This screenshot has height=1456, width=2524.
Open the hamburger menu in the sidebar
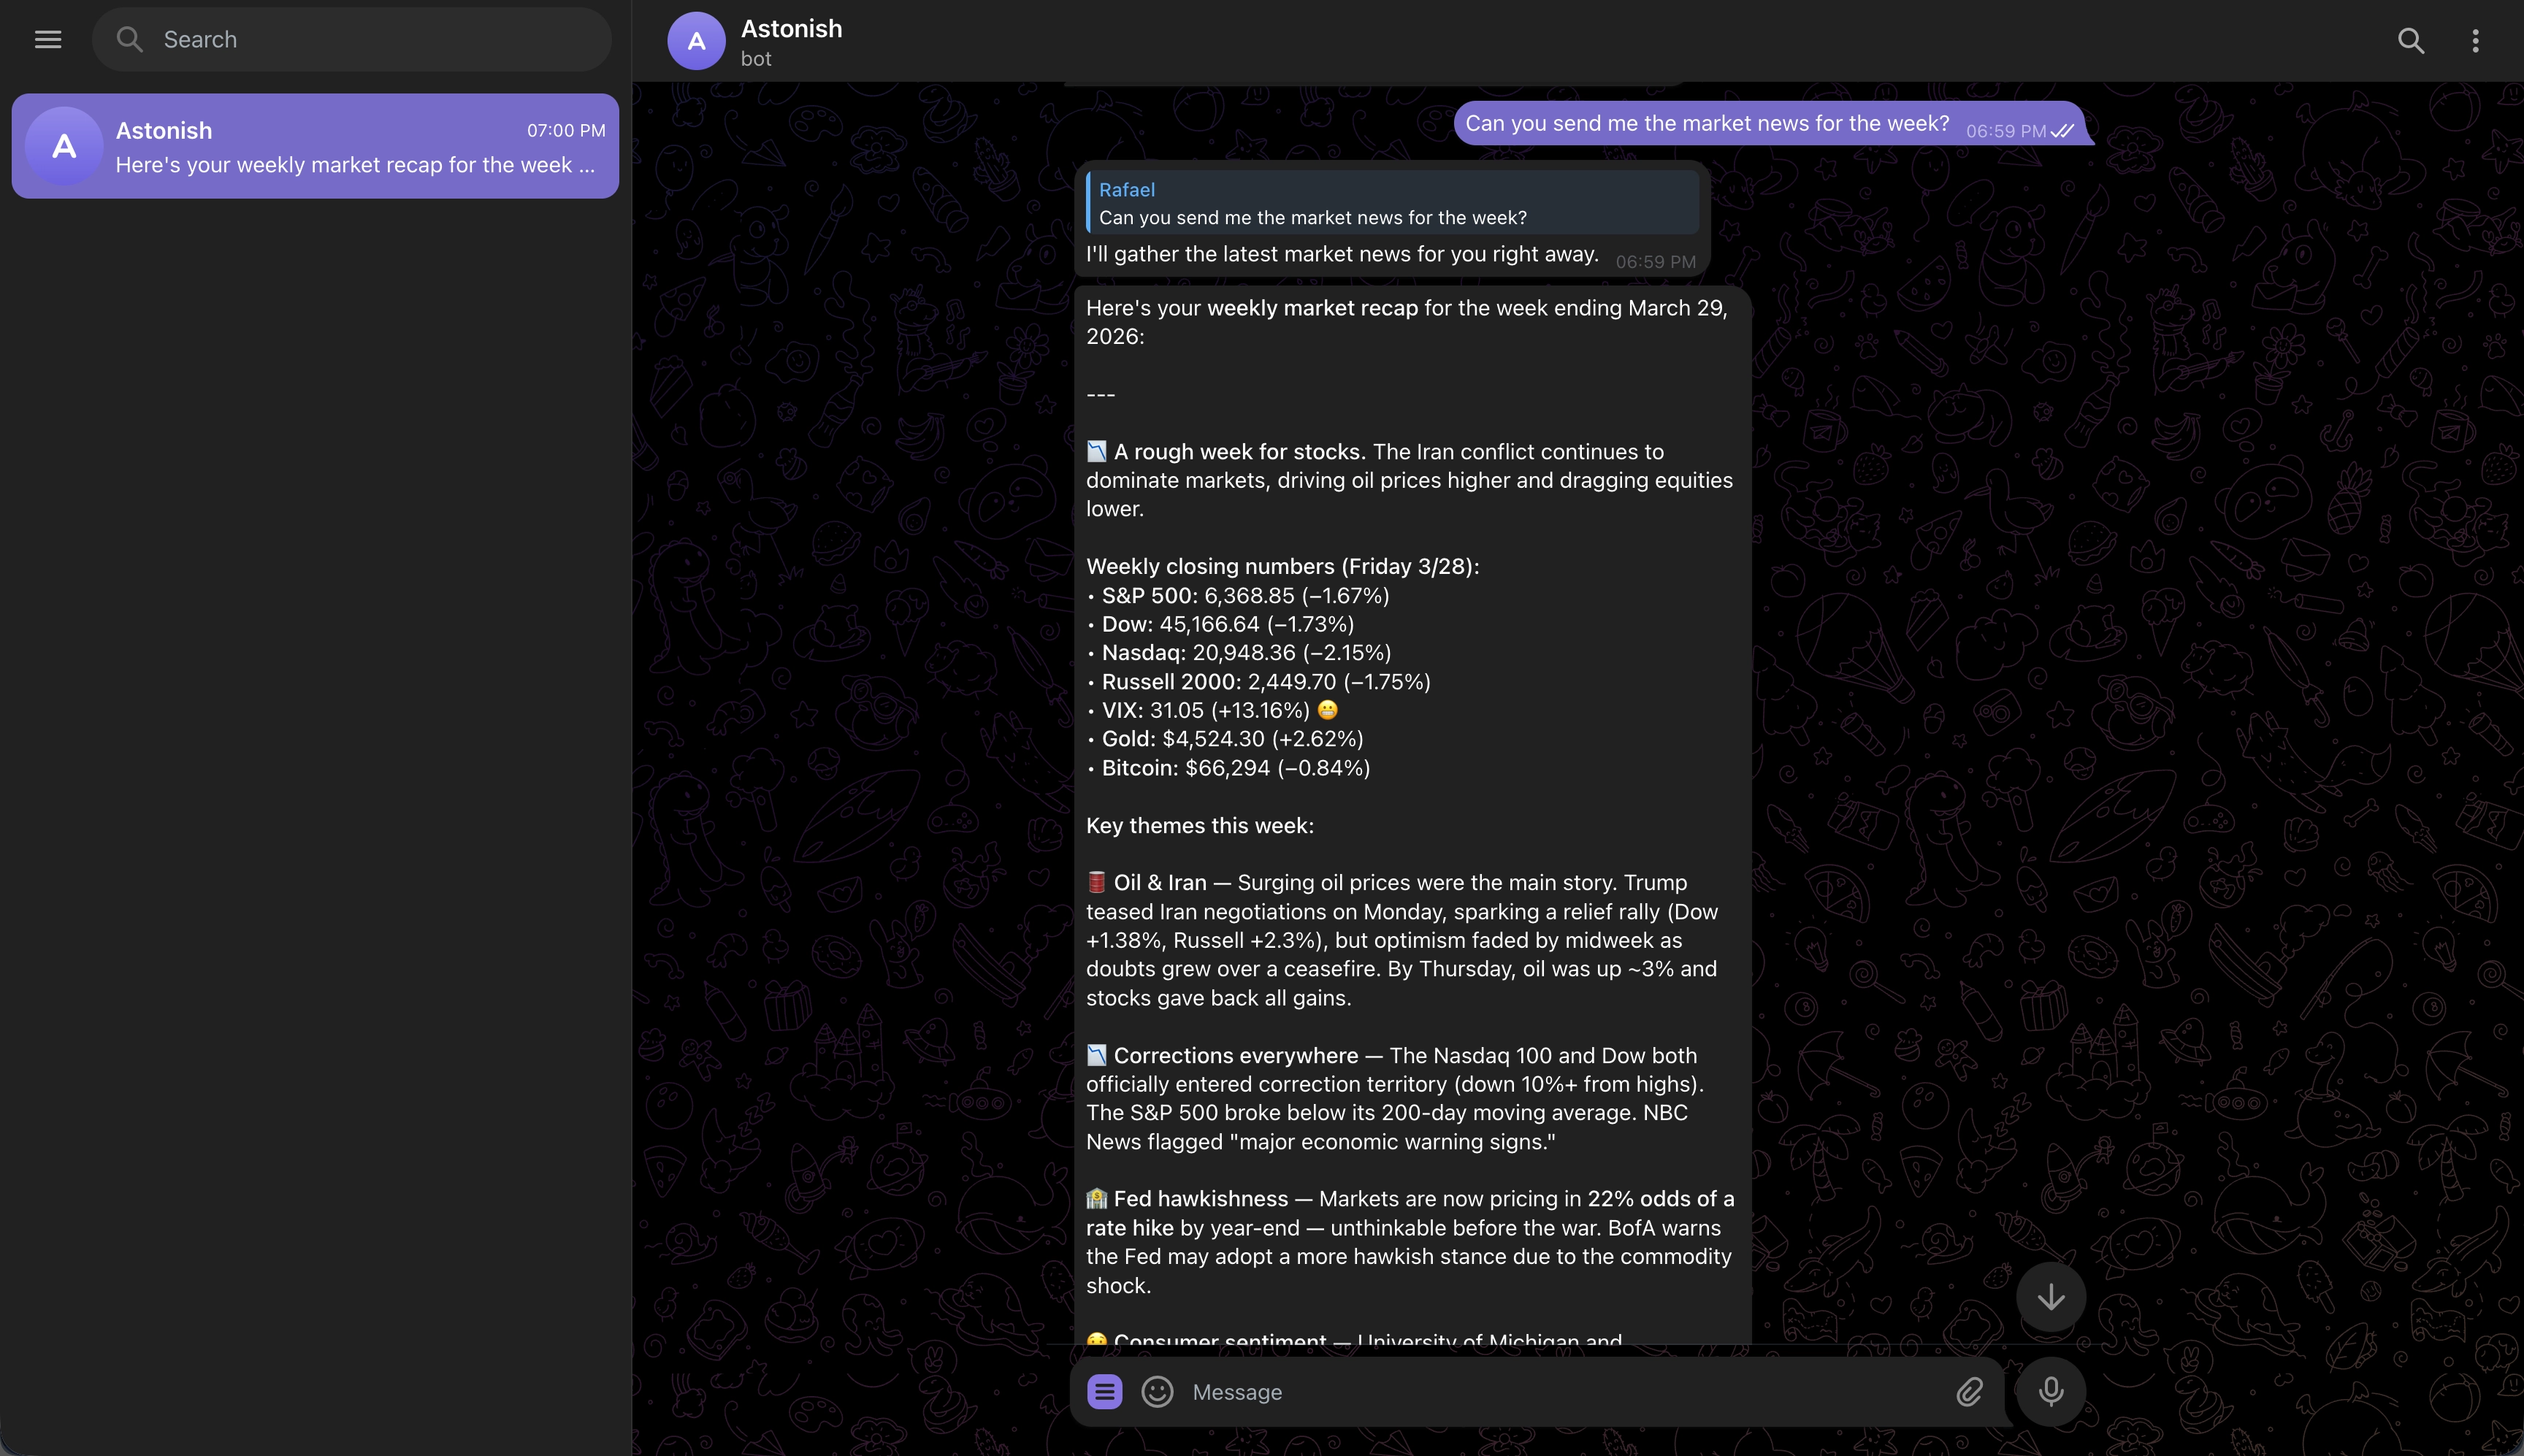(48, 39)
